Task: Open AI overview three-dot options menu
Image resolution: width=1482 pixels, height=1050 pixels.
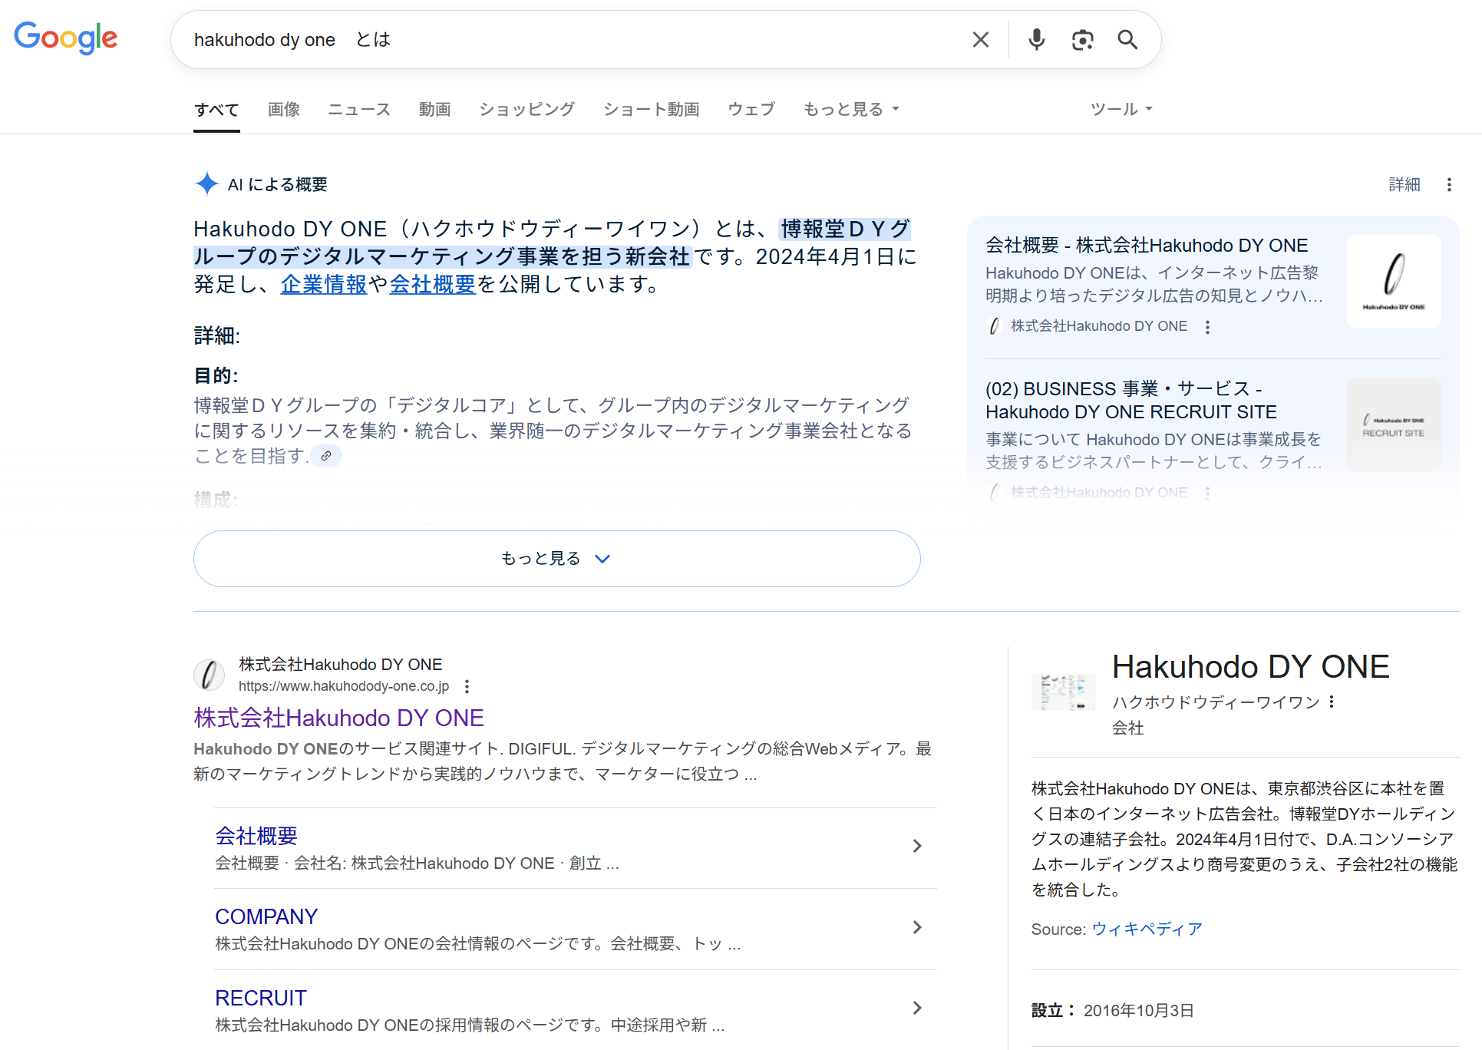Action: [x=1449, y=185]
